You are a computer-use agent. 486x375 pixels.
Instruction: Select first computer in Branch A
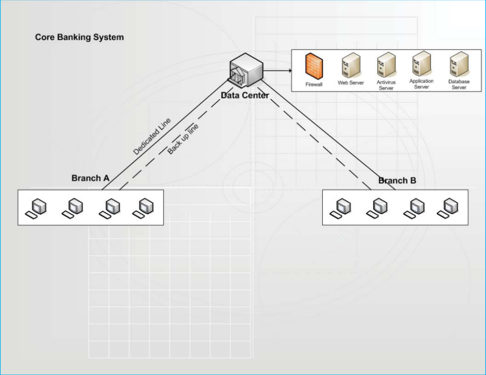point(35,208)
